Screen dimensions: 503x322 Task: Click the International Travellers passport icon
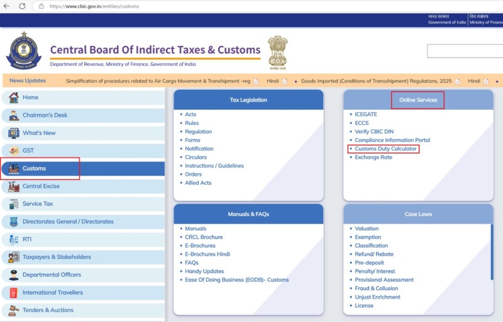click(13, 292)
